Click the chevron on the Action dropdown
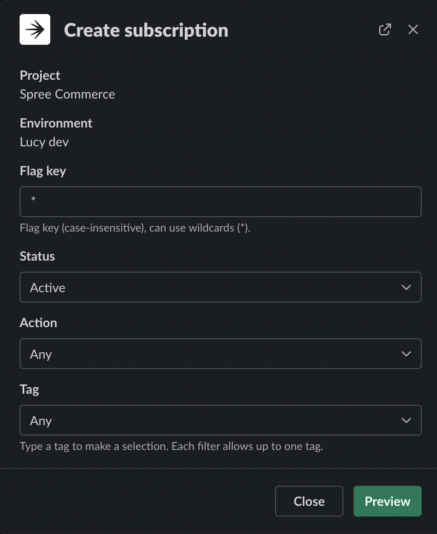 406,354
